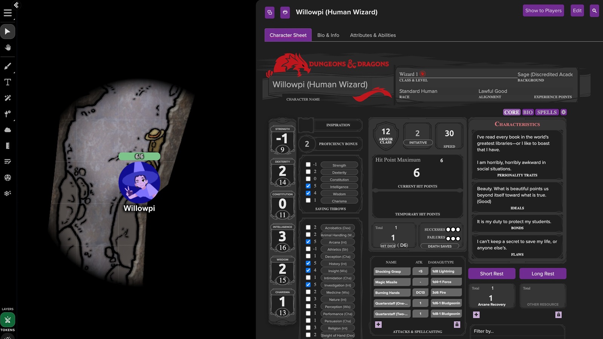603x339 pixels.
Task: Click the green 6/6 health bar on token
Action: [x=139, y=156]
